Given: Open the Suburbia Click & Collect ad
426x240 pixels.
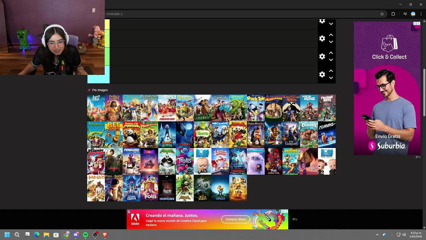Looking at the screenshot, I should pos(387,88).
